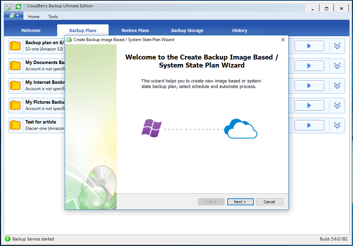Expand details of Backup plan on 6/ row
The width and height of the screenshot is (353, 246).
coord(337,46)
